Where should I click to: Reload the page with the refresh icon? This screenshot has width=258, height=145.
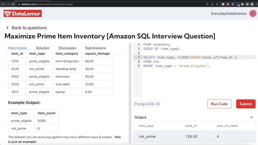pyautogui.click(x=13, y=4)
